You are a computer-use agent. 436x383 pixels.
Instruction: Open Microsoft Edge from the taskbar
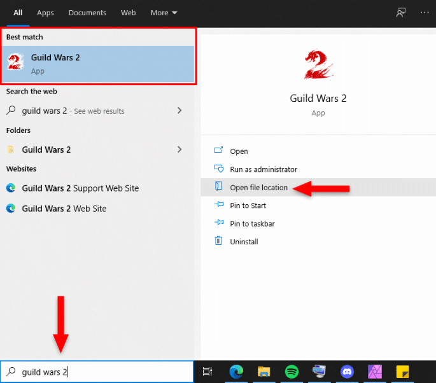click(236, 372)
